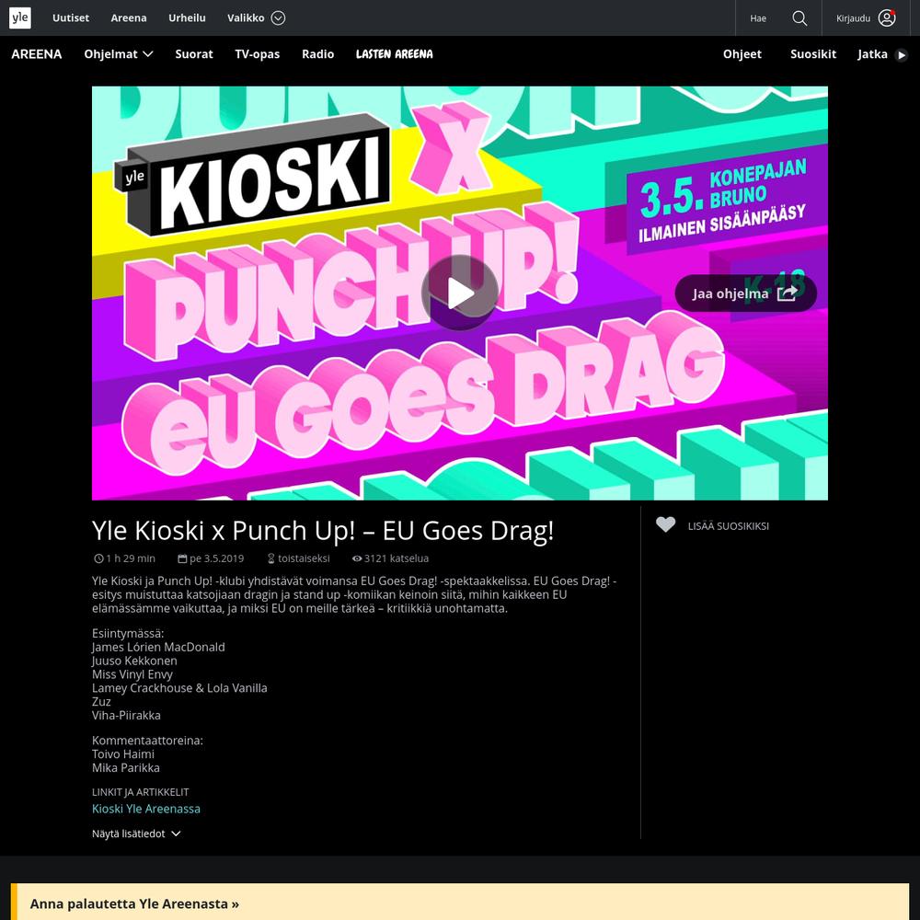Screen dimensions: 920x920
Task: Click commentator name 'Toivo Haimi'
Action: click(123, 754)
